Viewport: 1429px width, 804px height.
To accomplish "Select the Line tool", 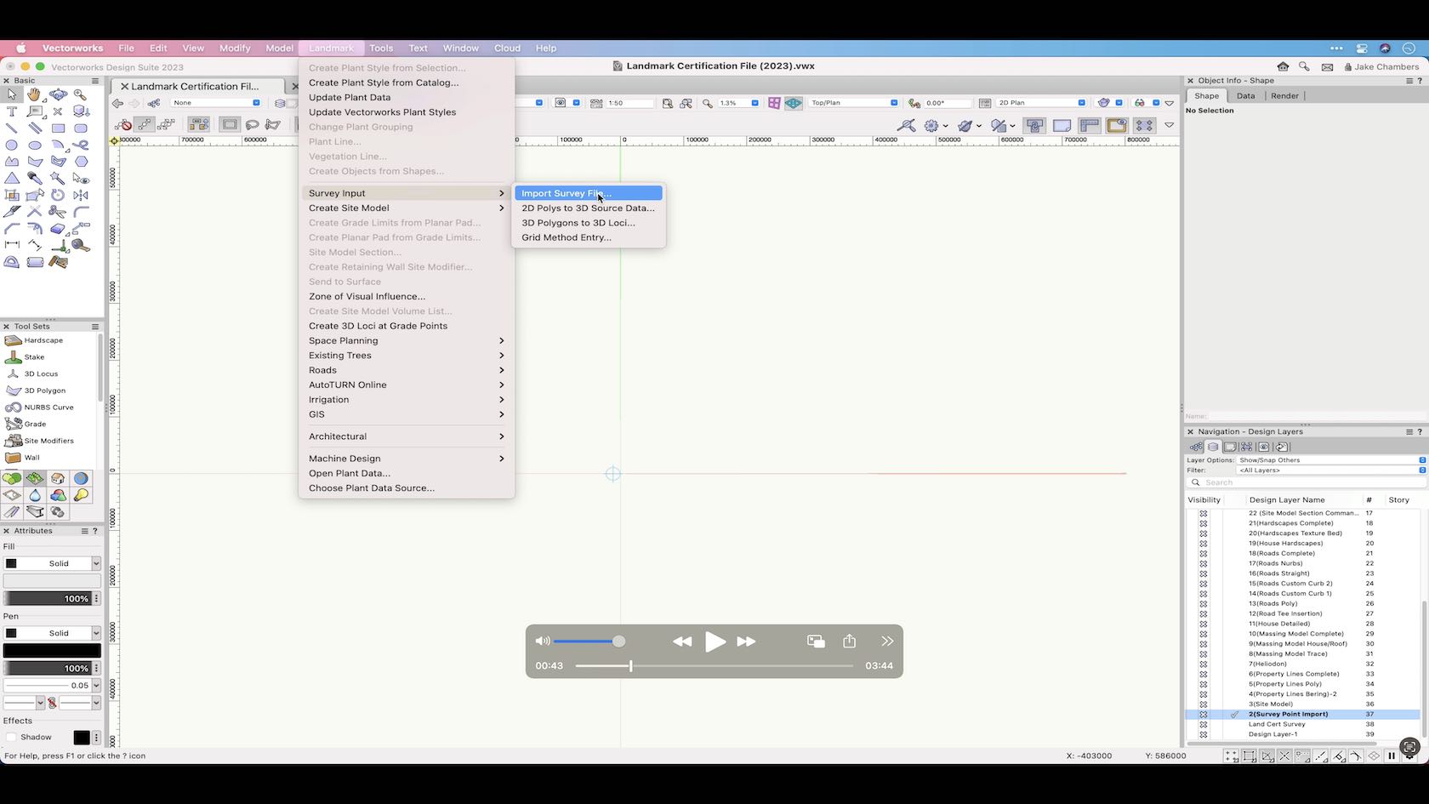I will click(x=12, y=128).
